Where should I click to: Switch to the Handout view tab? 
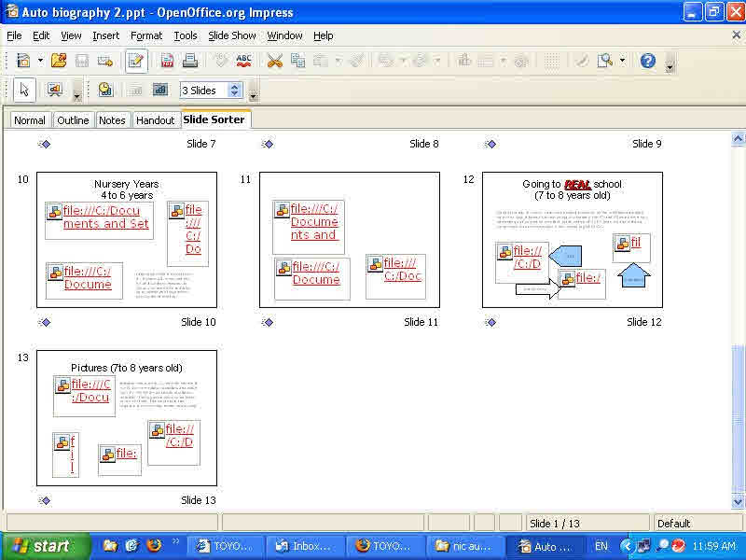click(155, 120)
